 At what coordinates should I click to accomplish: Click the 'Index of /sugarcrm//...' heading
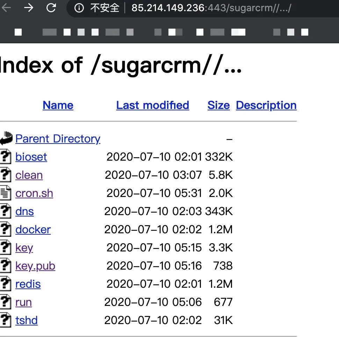coord(121,66)
